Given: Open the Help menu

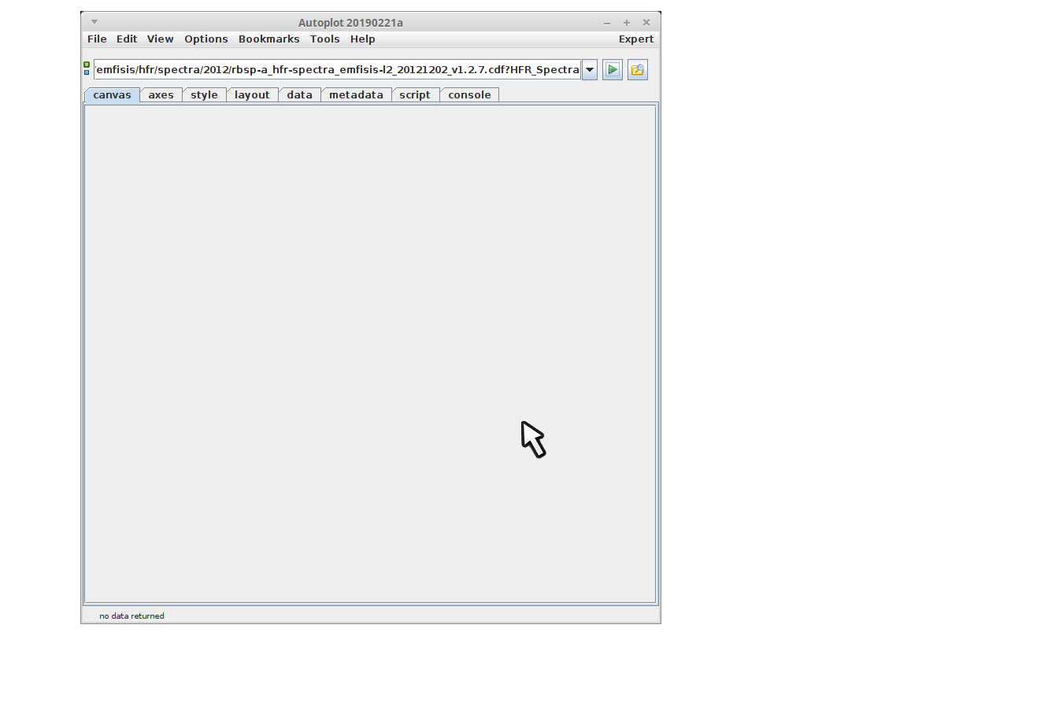Looking at the screenshot, I should (x=363, y=39).
